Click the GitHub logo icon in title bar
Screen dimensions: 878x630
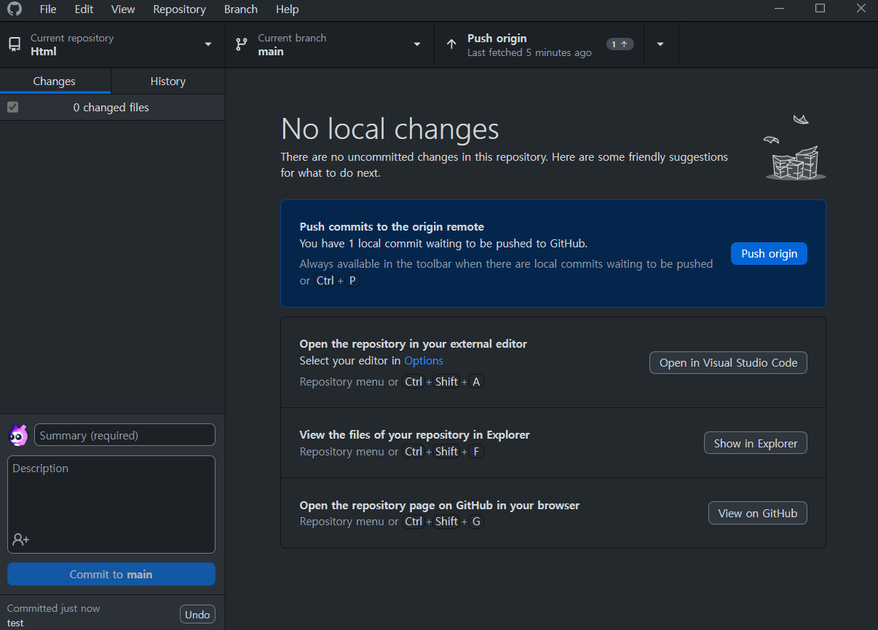[x=14, y=9]
